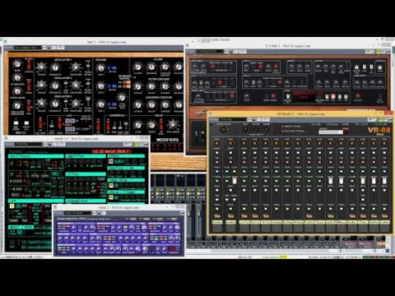Click the arpeggiator section header in Synth1
The width and height of the screenshot is (395, 296).
point(86,201)
